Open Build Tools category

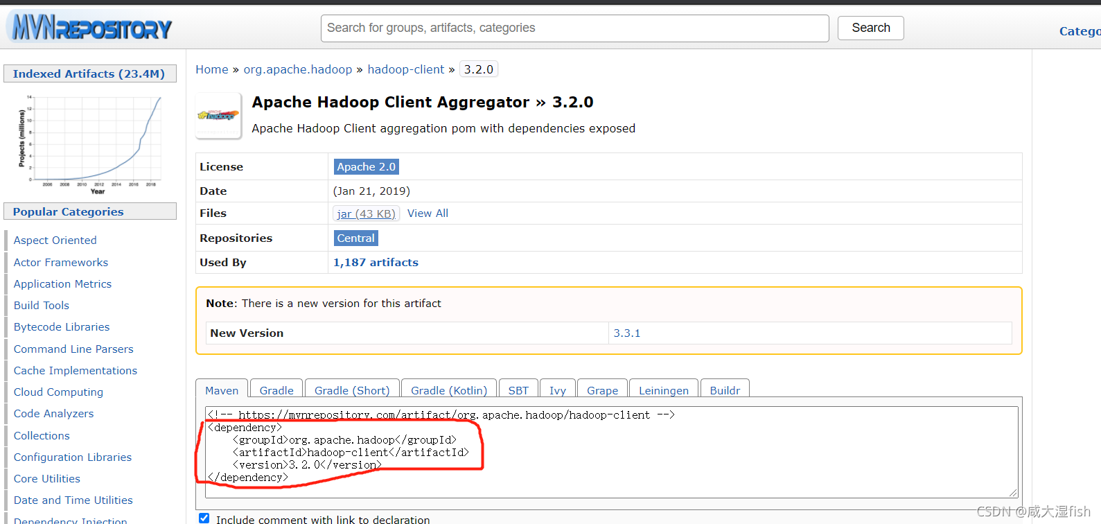tap(42, 306)
